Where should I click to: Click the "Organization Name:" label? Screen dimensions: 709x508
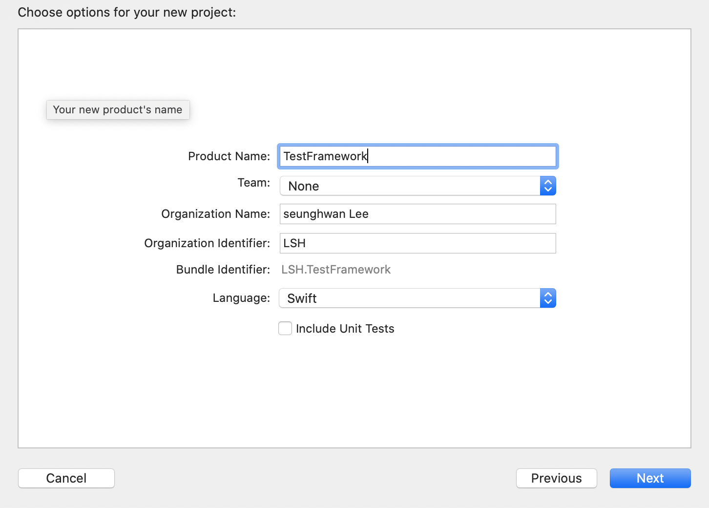(215, 214)
